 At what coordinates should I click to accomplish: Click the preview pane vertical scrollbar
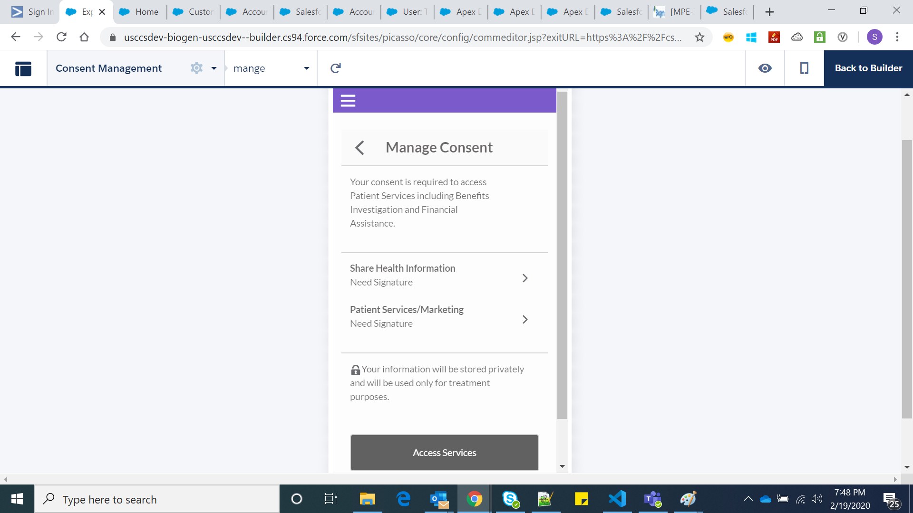[x=562, y=256]
